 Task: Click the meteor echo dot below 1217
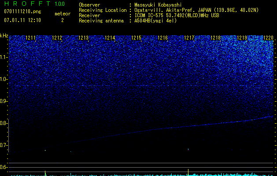tap(188, 149)
